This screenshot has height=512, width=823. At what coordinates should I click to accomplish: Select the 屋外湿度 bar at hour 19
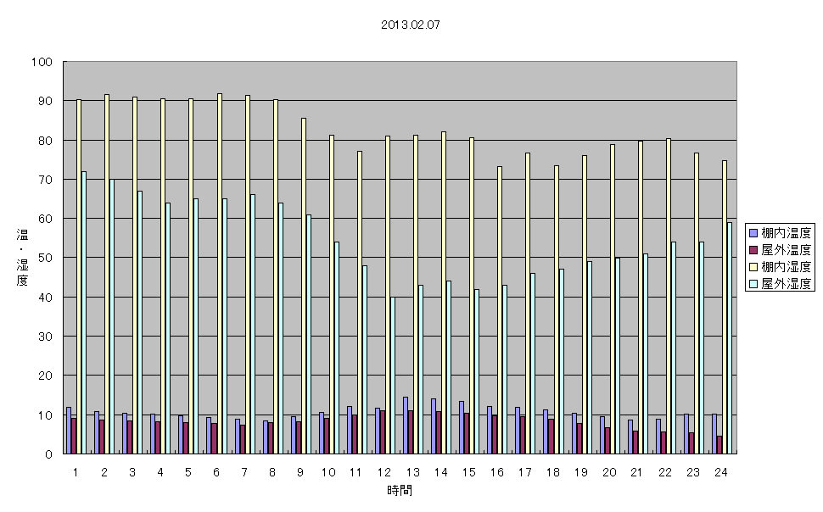[x=590, y=358]
